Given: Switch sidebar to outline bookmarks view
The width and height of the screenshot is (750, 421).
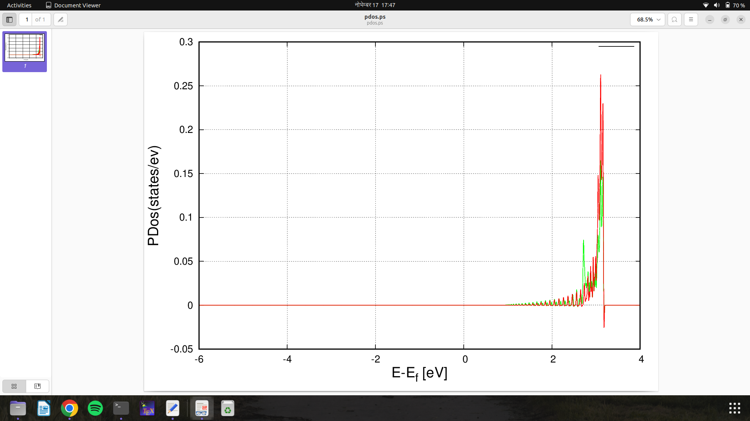Looking at the screenshot, I should 37,386.
